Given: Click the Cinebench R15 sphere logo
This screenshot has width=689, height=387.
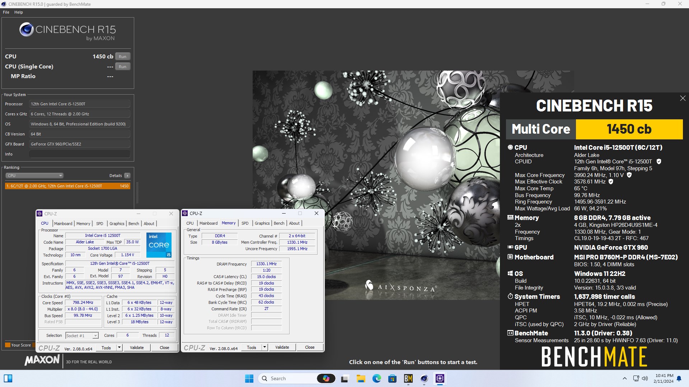Looking at the screenshot, I should point(27,29).
